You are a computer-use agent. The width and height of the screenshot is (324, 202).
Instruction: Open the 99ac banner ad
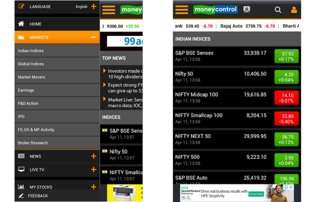tap(125, 41)
